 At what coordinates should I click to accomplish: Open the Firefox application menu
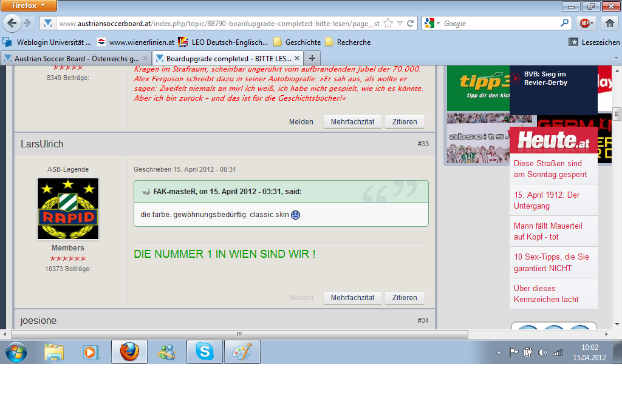29,5
